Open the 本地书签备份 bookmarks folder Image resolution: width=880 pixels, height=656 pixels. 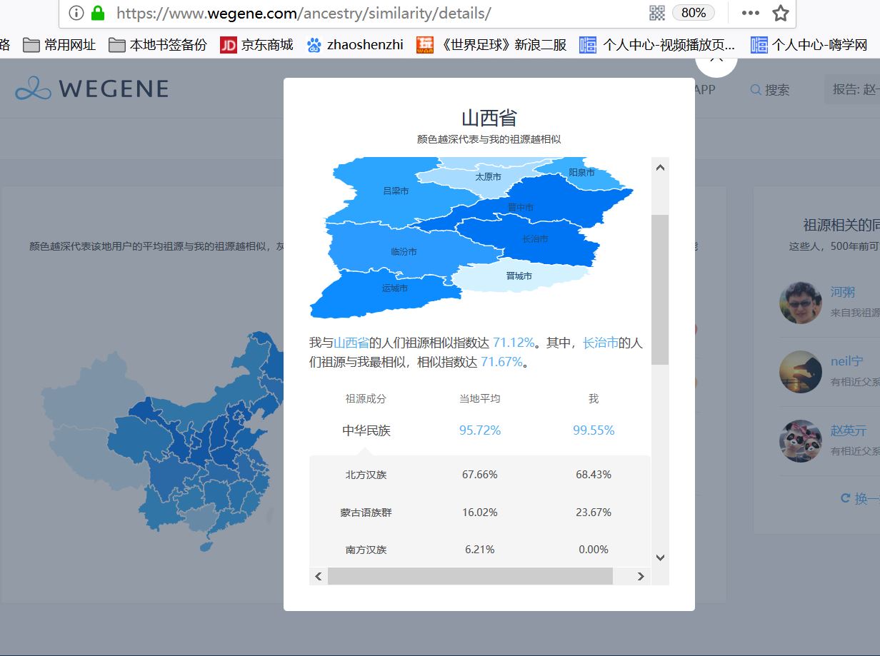[x=158, y=45]
